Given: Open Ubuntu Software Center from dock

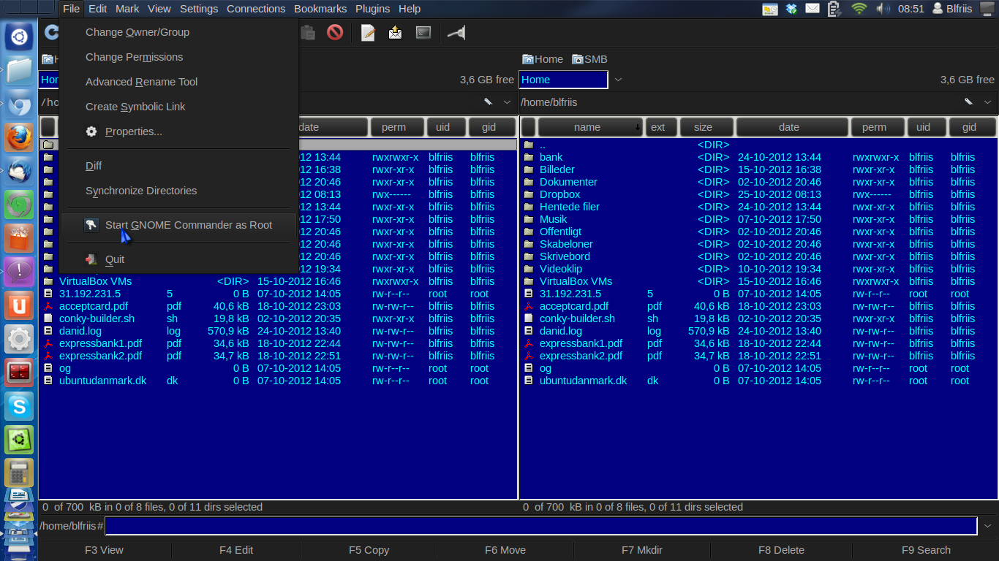Looking at the screenshot, I should (x=19, y=238).
